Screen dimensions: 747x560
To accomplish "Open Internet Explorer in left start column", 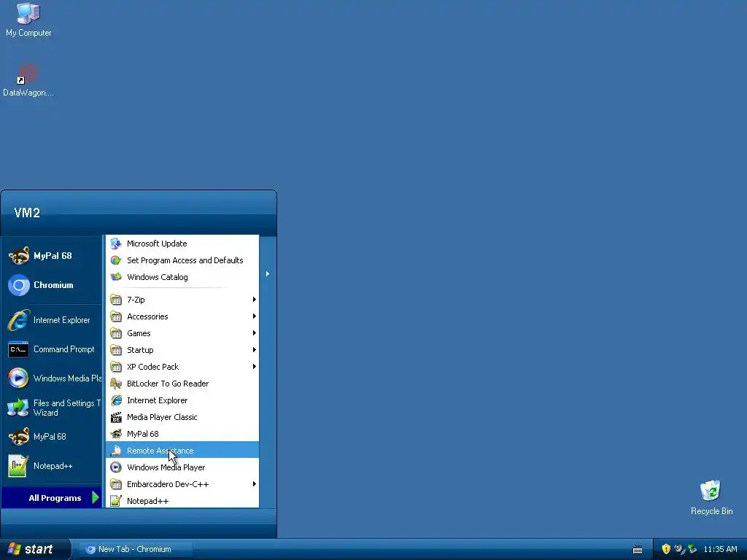I will tap(52, 320).
